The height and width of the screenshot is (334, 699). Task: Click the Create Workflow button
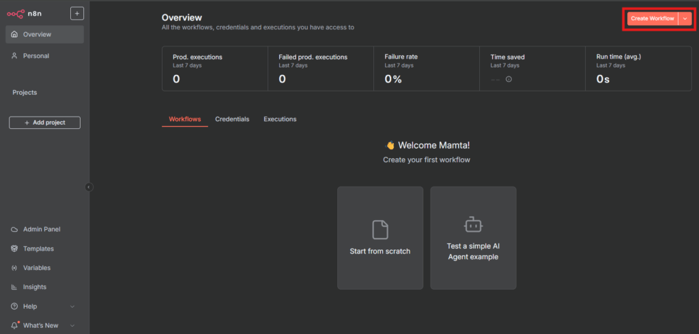pos(651,18)
